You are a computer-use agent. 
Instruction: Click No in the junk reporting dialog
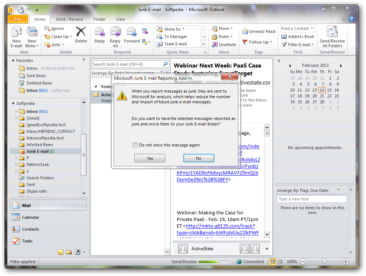pyautogui.click(x=198, y=158)
